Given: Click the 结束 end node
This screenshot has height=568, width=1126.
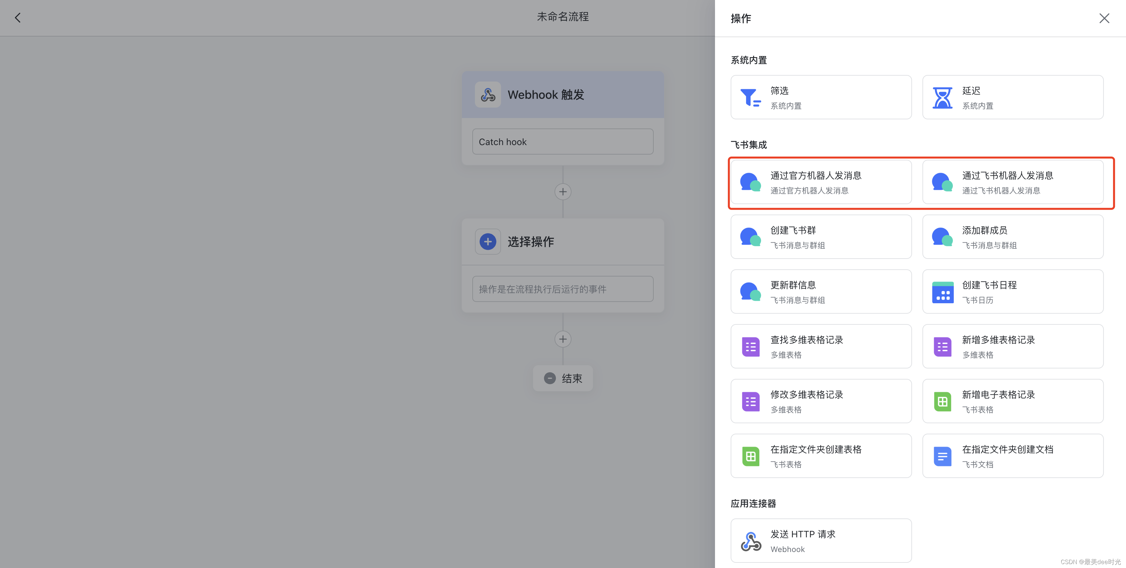Looking at the screenshot, I should coord(563,378).
